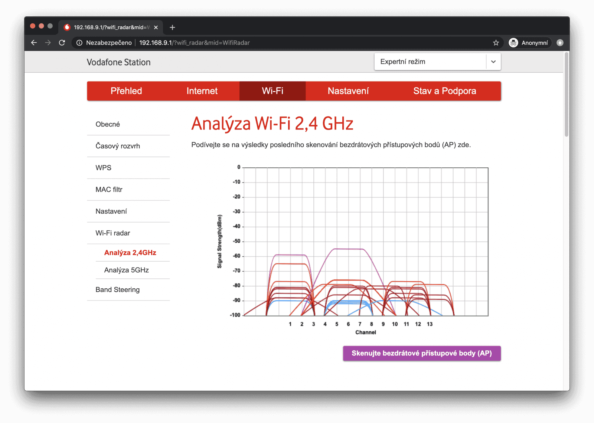594x423 pixels.
Task: Click the bookmark star icon
Action: pyautogui.click(x=496, y=43)
